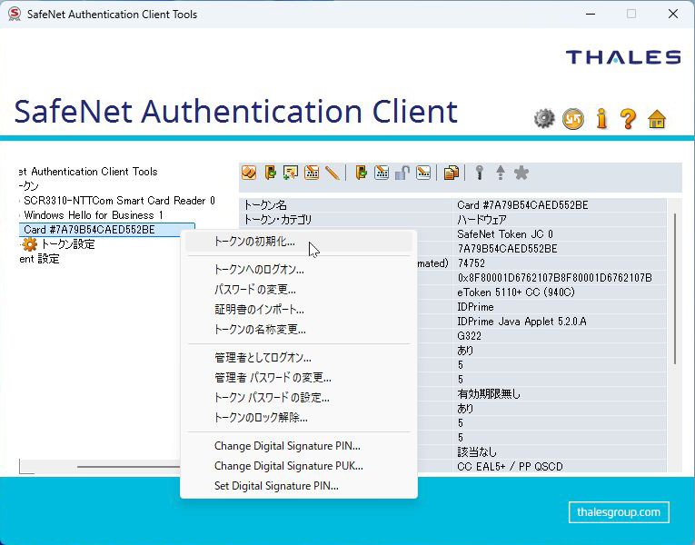Select SCR3310-NTTCom Smart Card Reader 0 node
Viewport: 695px width, 545px height.
point(119,201)
